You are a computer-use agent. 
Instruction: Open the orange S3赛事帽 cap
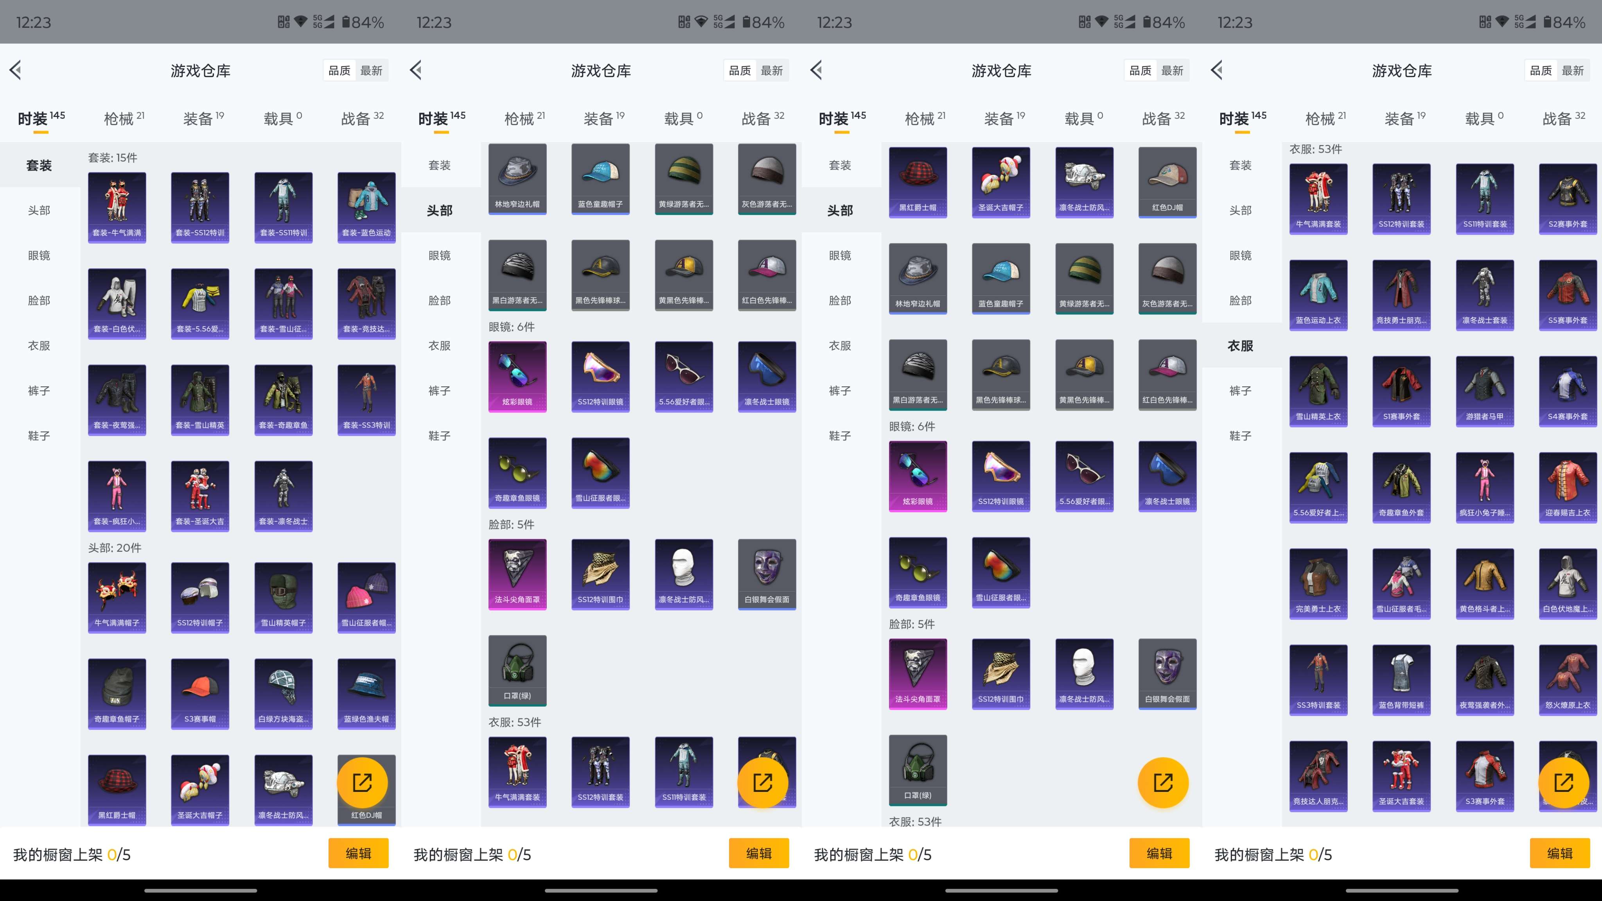coord(200,694)
